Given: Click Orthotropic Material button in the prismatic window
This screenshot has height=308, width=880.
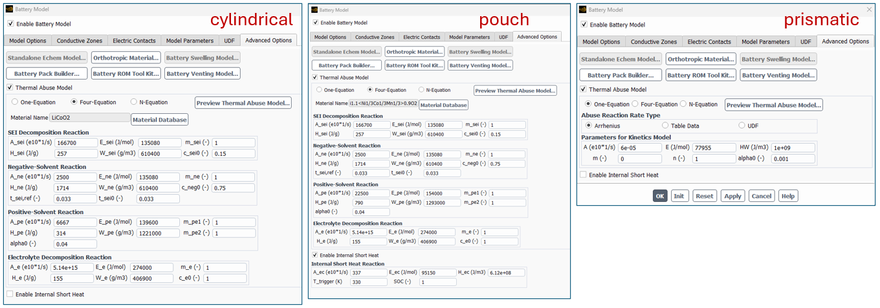Looking at the screenshot, I should coord(701,59).
